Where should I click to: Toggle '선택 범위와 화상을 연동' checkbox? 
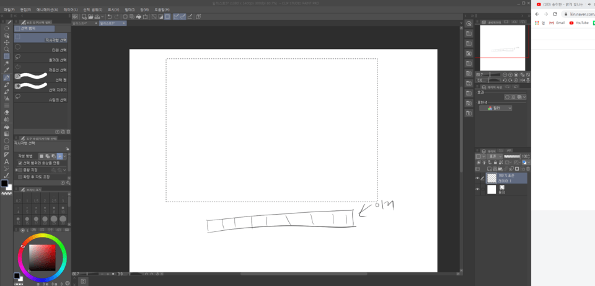click(20, 163)
